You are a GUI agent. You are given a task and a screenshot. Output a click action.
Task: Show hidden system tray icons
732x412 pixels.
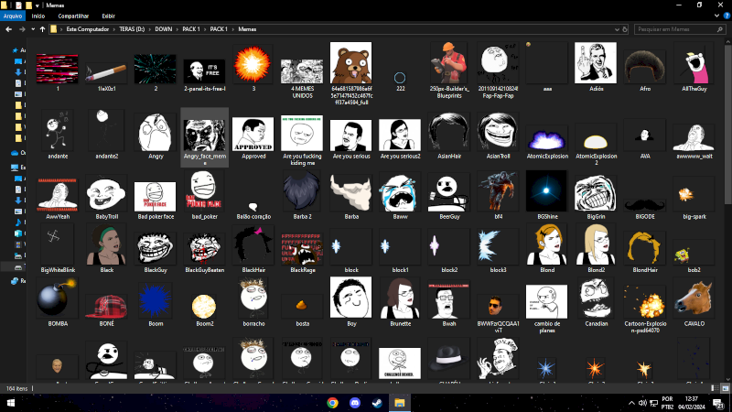click(631, 403)
